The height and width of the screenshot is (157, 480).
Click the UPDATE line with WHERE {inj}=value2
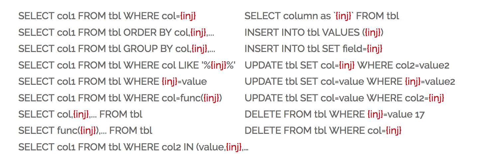350,81
